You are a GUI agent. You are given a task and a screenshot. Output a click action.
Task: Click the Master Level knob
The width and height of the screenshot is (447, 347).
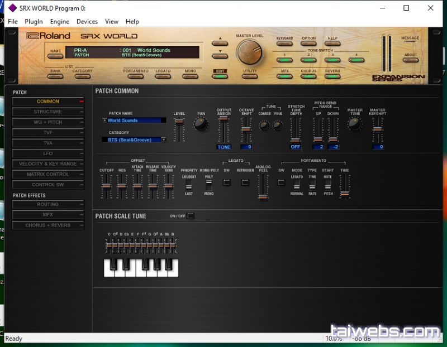click(x=249, y=52)
